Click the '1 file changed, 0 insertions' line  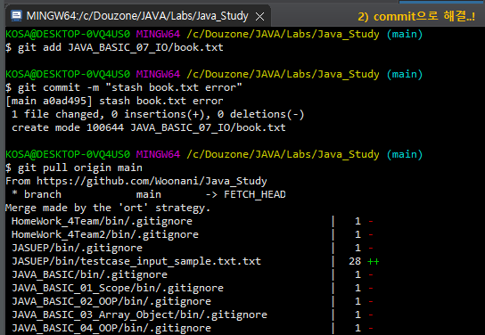pos(158,114)
